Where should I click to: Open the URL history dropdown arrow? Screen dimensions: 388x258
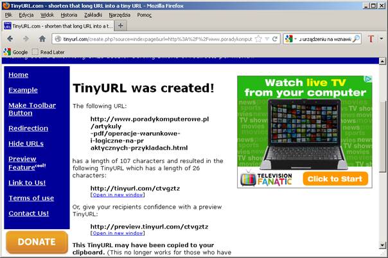pyautogui.click(x=267, y=39)
